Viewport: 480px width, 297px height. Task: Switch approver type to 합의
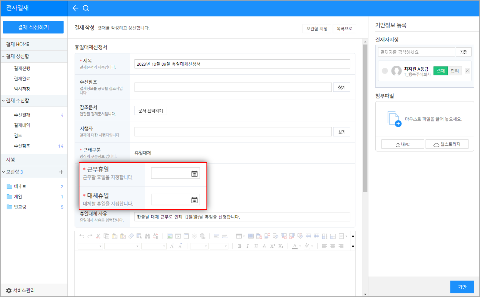(x=454, y=71)
